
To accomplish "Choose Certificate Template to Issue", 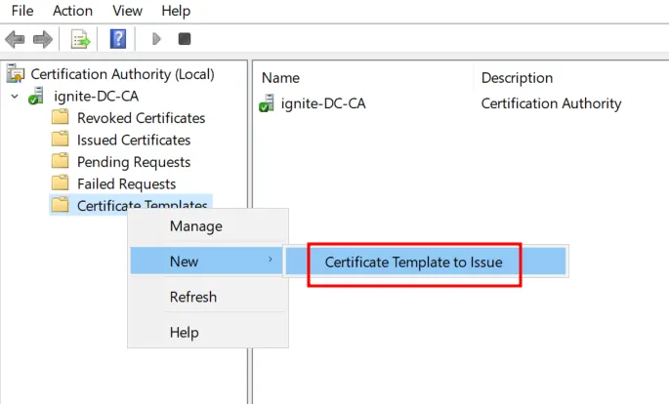I will coord(419,262).
